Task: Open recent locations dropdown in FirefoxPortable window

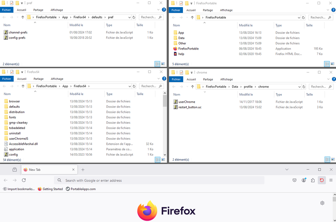Action: [x=187, y=18]
